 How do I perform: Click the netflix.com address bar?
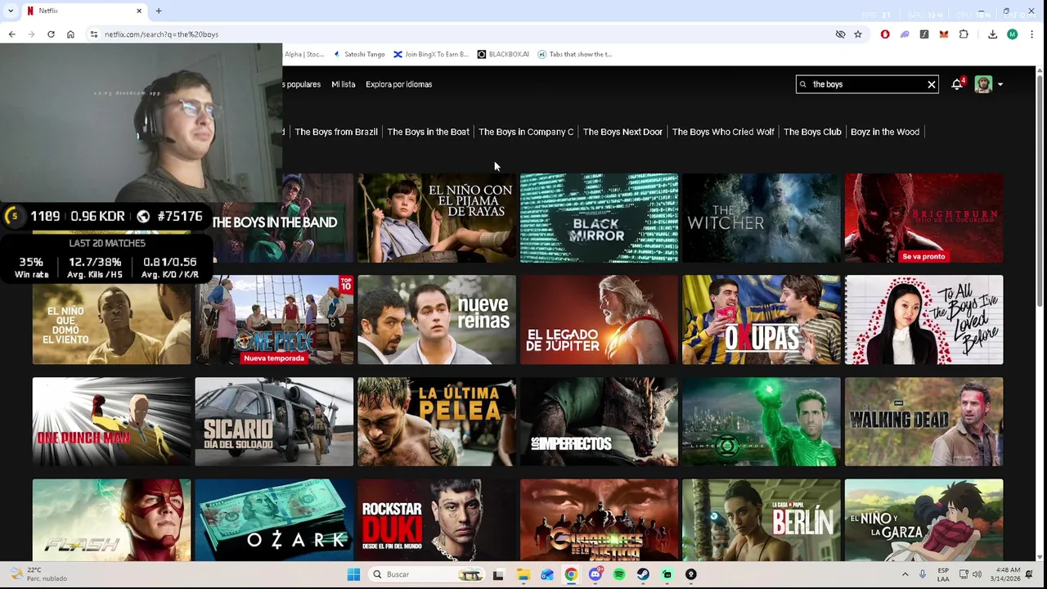tap(458, 34)
